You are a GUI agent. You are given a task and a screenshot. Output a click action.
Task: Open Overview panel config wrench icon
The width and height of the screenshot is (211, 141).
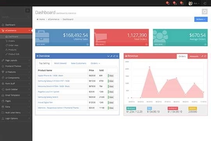pyautogui.click(x=111, y=56)
